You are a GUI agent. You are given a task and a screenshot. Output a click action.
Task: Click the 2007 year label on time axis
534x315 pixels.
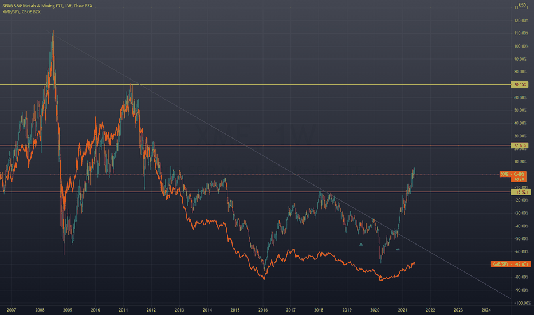(11, 310)
